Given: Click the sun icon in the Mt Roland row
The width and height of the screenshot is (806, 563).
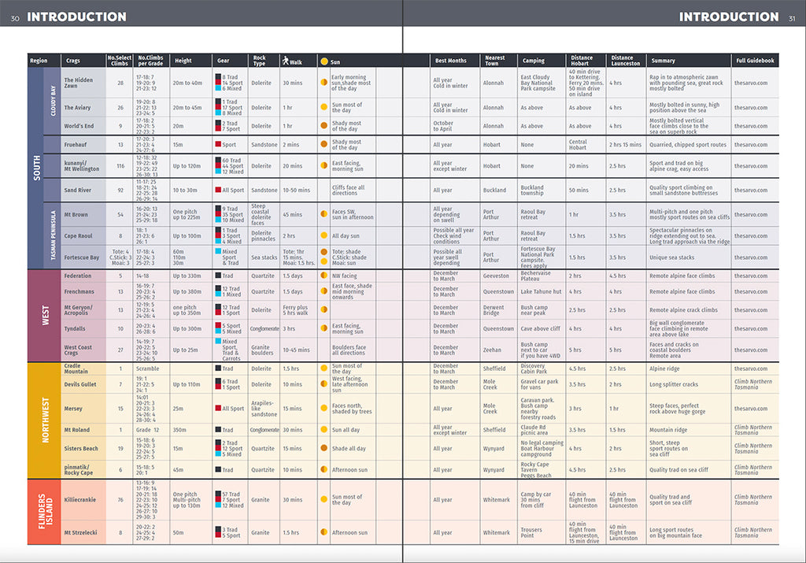Looking at the screenshot, I should pyautogui.click(x=324, y=430).
